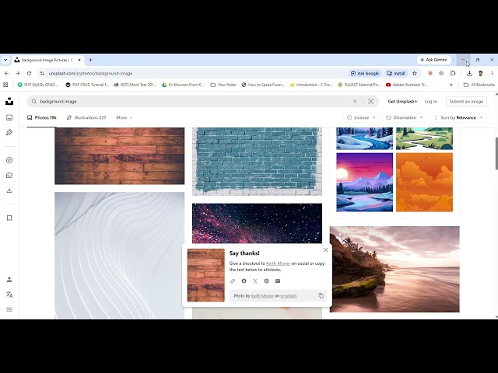Open browser profile avatar
The height and width of the screenshot is (373, 498).
click(x=481, y=73)
